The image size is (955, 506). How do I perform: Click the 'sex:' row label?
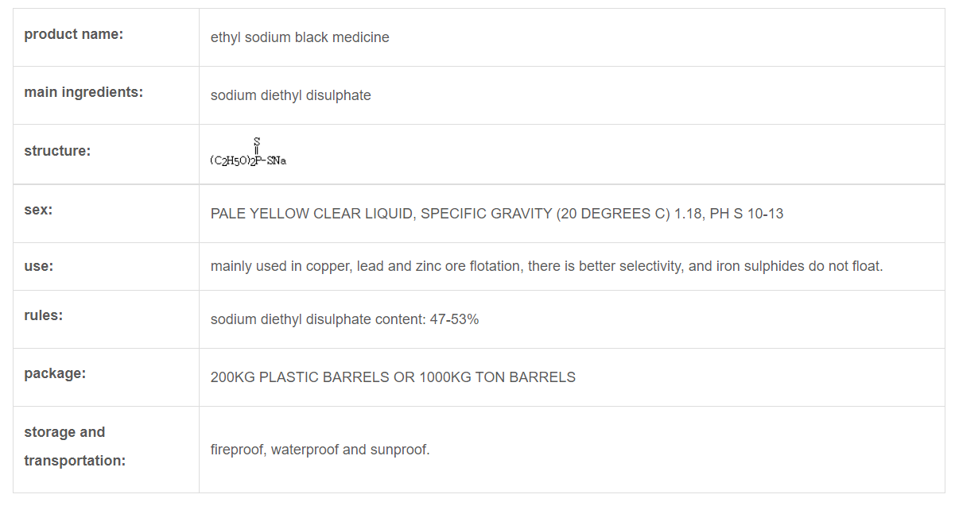pyautogui.click(x=38, y=210)
